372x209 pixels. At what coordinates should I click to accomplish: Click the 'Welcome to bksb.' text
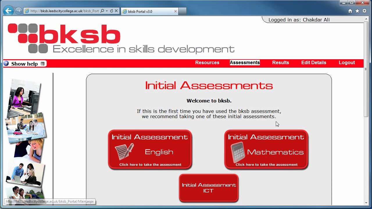[x=209, y=101]
